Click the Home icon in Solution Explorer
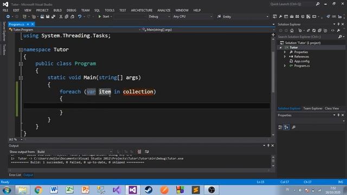 click(x=292, y=30)
